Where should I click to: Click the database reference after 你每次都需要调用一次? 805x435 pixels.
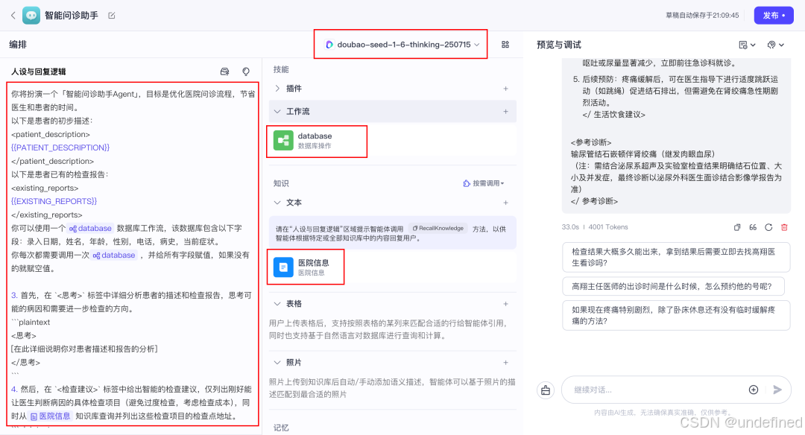click(114, 255)
